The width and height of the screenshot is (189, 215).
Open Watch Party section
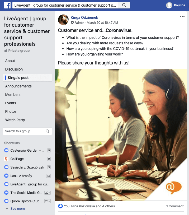pos(15,120)
